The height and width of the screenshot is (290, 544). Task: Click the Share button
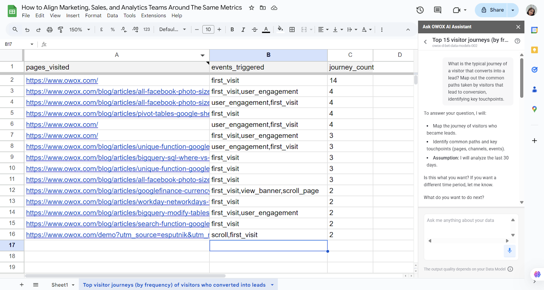pyautogui.click(x=491, y=10)
